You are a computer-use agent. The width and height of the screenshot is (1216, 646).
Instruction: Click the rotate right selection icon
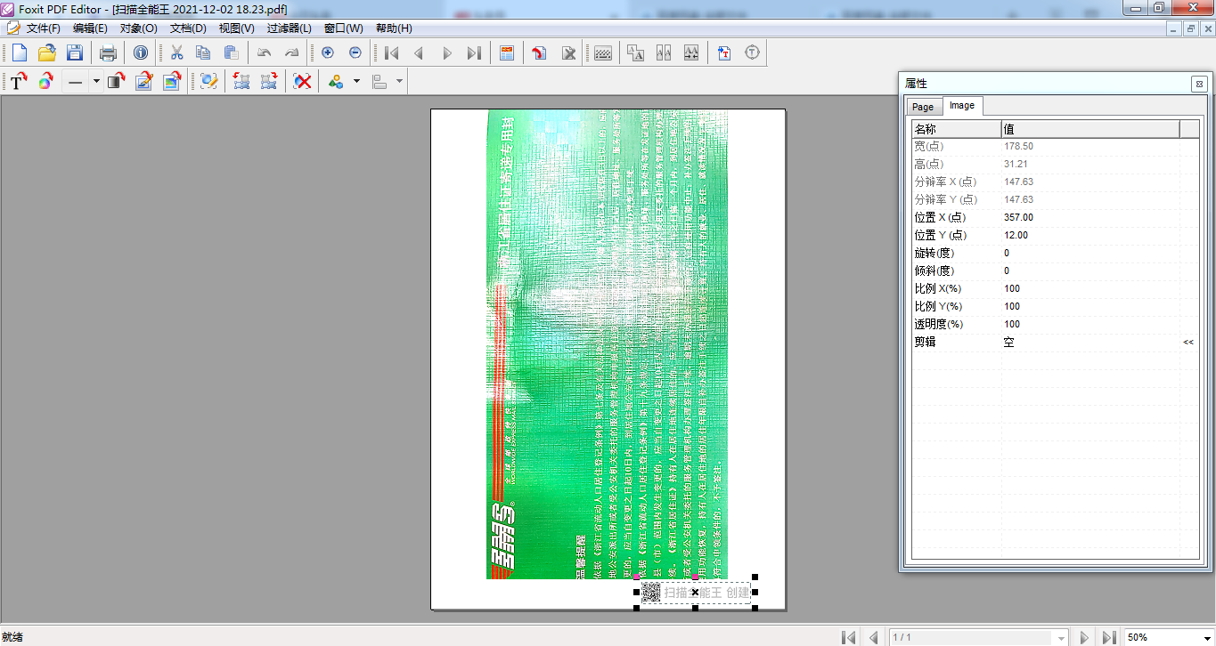268,81
